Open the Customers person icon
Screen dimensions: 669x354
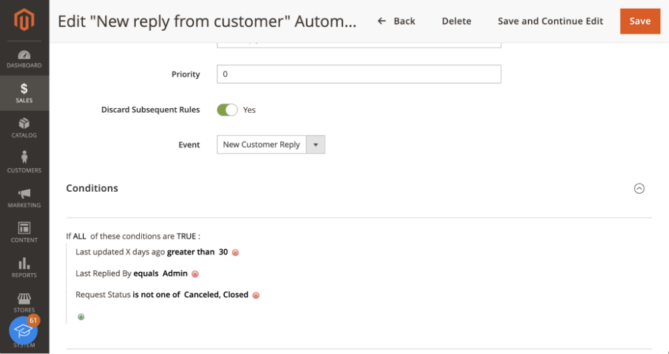pyautogui.click(x=24, y=157)
